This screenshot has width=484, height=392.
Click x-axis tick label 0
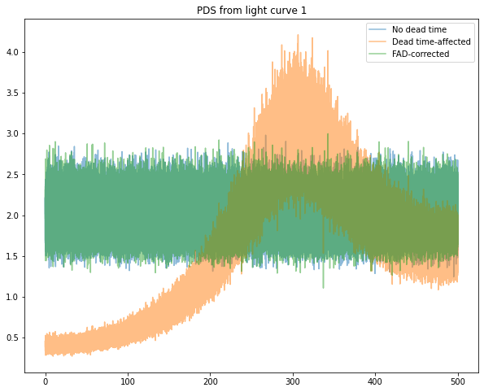tap(46, 381)
